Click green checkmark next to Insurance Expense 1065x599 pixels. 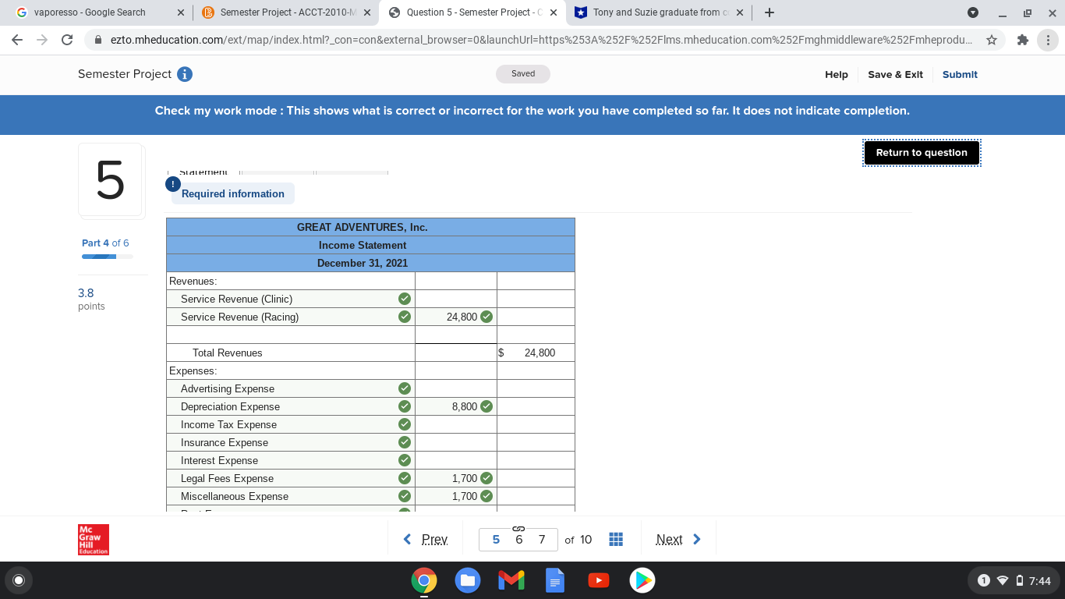pyautogui.click(x=404, y=442)
